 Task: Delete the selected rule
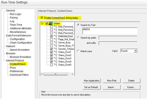click(x=131, y=80)
